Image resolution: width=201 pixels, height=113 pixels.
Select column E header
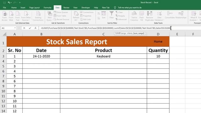[177, 34]
